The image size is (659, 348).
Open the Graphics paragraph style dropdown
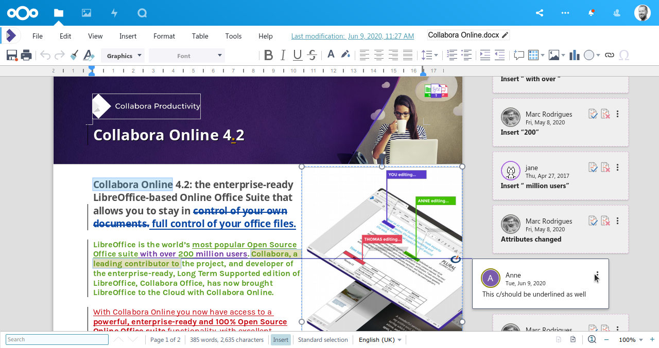124,56
